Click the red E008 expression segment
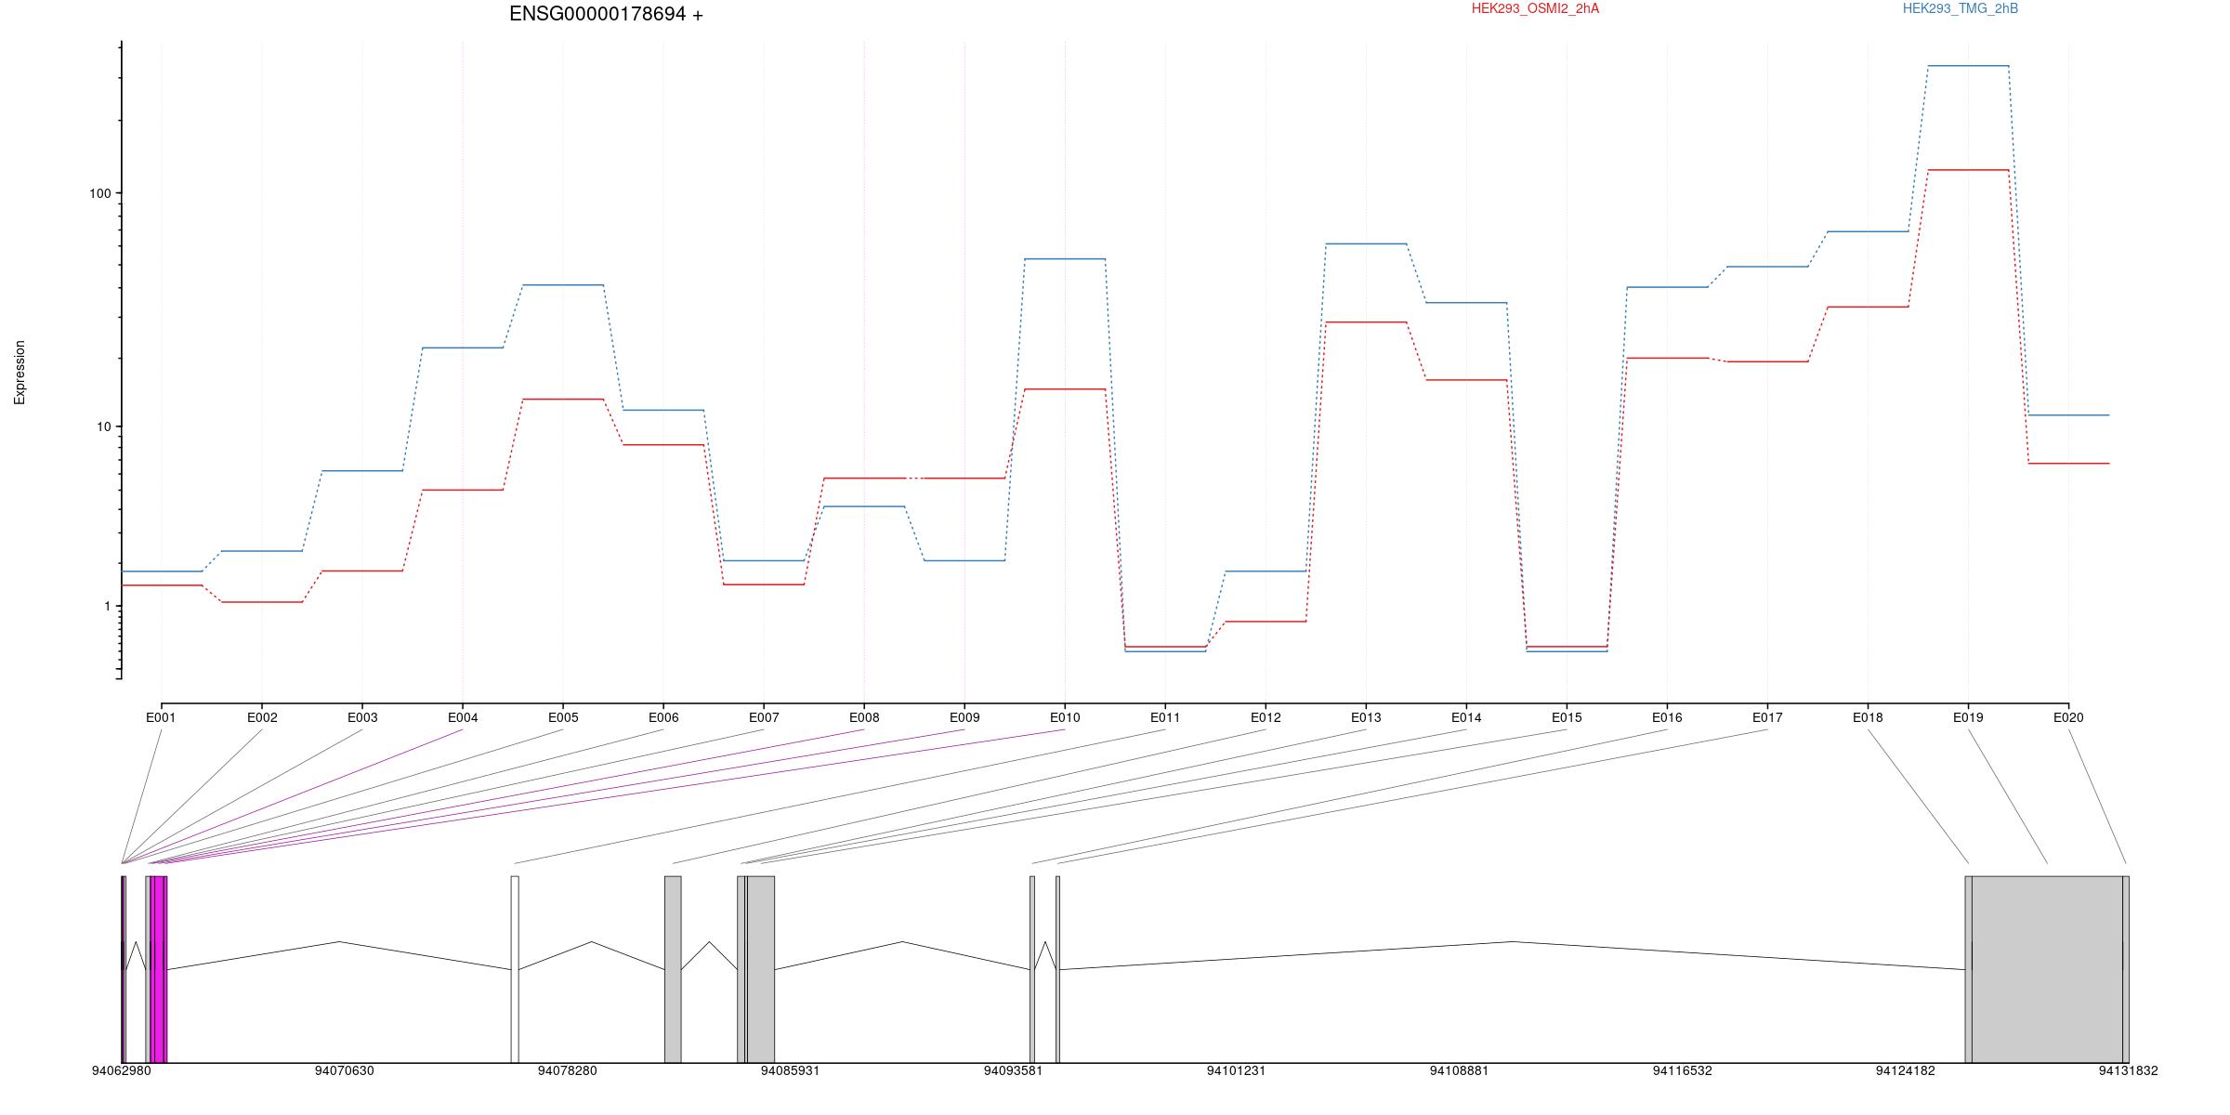Screen dimensions: 2230x1115 point(864,479)
